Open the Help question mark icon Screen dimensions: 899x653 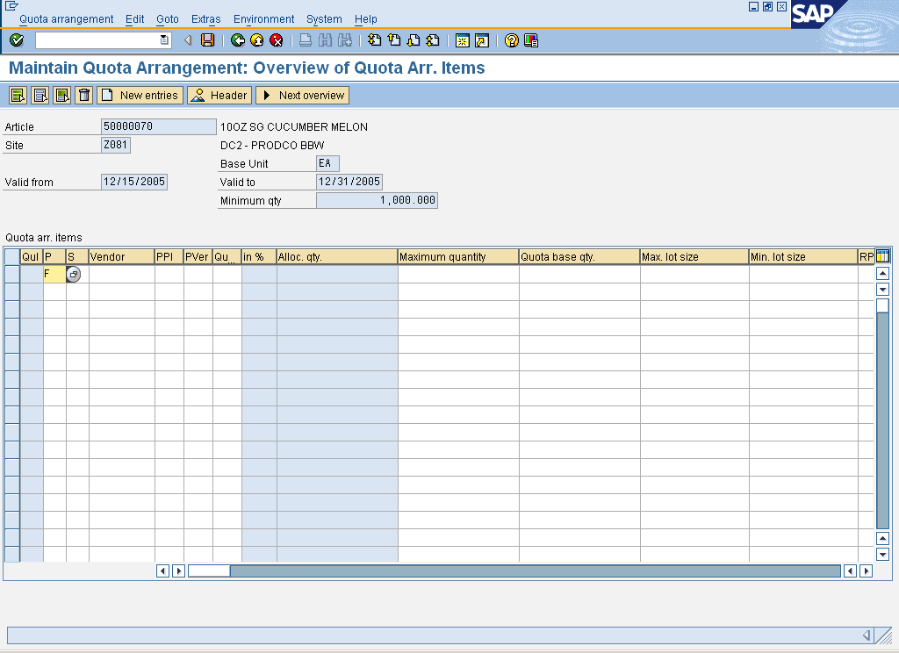pos(512,40)
